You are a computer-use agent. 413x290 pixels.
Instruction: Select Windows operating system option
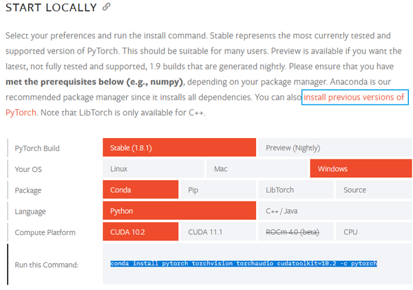click(x=361, y=168)
